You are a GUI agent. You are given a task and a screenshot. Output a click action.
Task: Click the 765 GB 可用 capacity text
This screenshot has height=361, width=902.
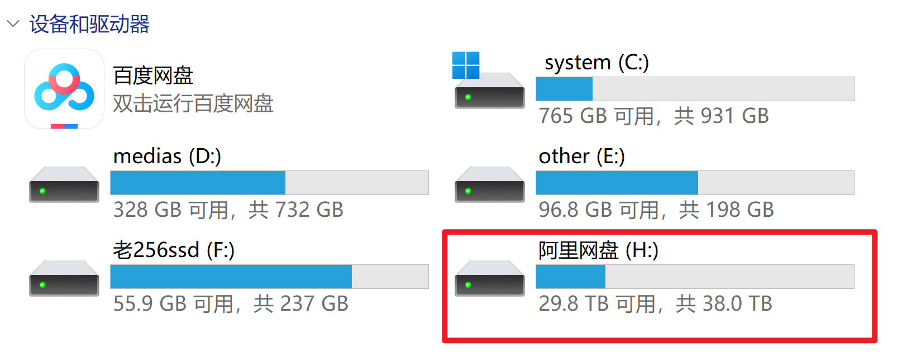(x=653, y=116)
